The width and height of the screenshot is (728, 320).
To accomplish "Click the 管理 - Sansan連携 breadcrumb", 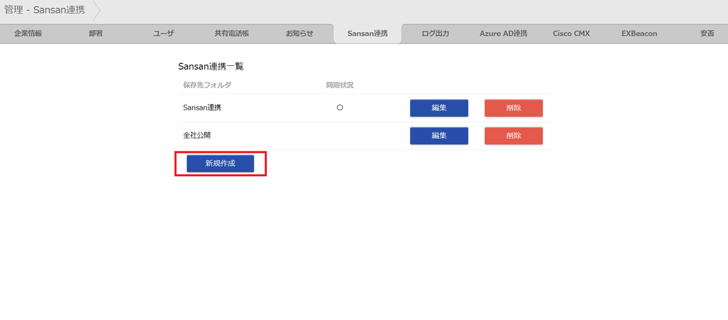I will pos(44,10).
